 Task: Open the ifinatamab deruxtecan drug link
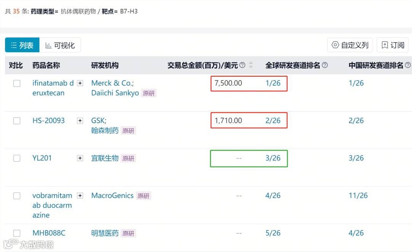[x=53, y=88]
